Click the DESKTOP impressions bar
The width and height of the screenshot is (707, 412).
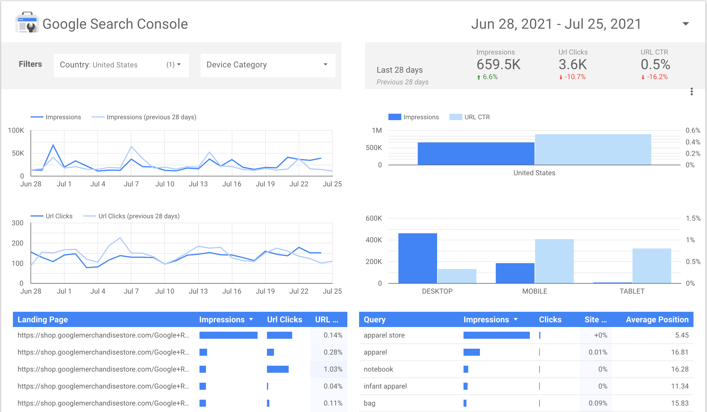click(x=418, y=258)
